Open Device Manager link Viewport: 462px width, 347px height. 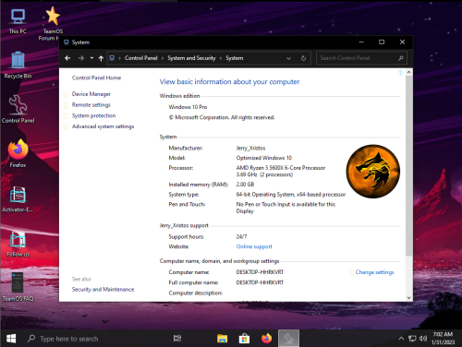coord(91,94)
